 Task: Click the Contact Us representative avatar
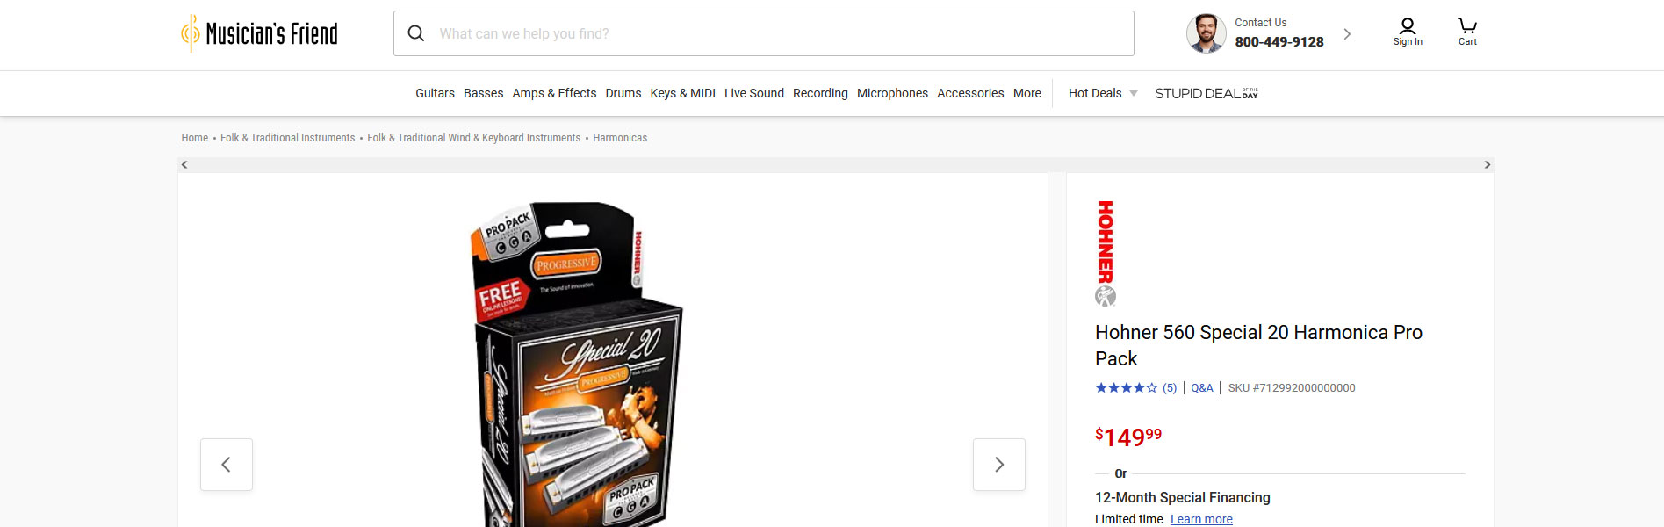pos(1206,33)
